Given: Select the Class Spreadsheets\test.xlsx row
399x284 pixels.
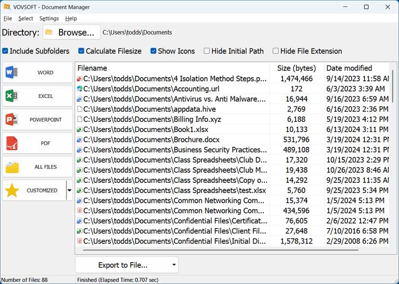Looking at the screenshot, I should coord(232,190).
